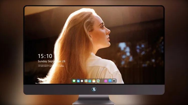Image resolution: width=188 pixels, height=105 pixels.
Task: Open the yellow Notes app in dock
Action: 94,81
